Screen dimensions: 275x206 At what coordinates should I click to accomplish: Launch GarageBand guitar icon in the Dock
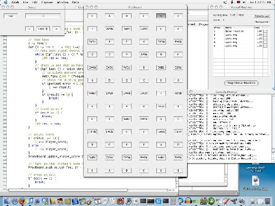tap(90, 201)
